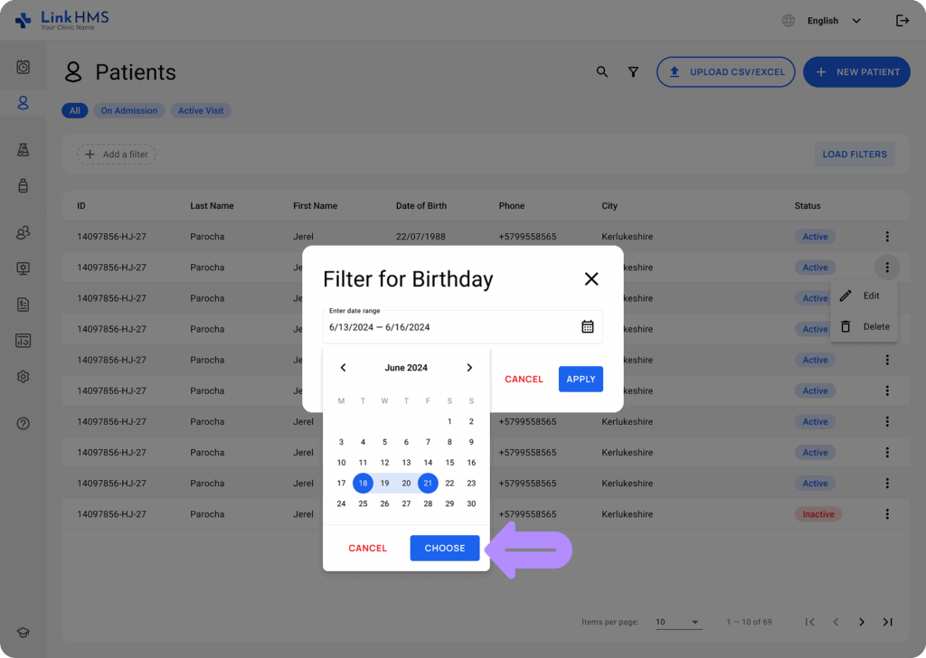Select the On Admission filter chip

[128, 110]
